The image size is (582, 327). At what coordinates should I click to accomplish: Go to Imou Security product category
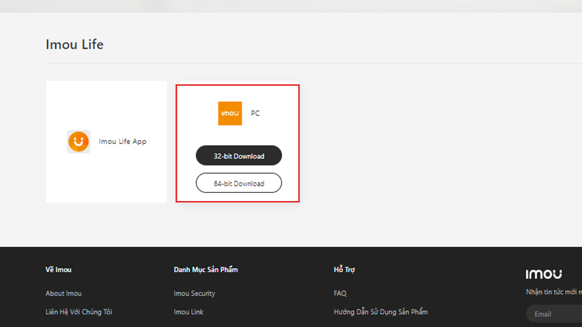[194, 294]
